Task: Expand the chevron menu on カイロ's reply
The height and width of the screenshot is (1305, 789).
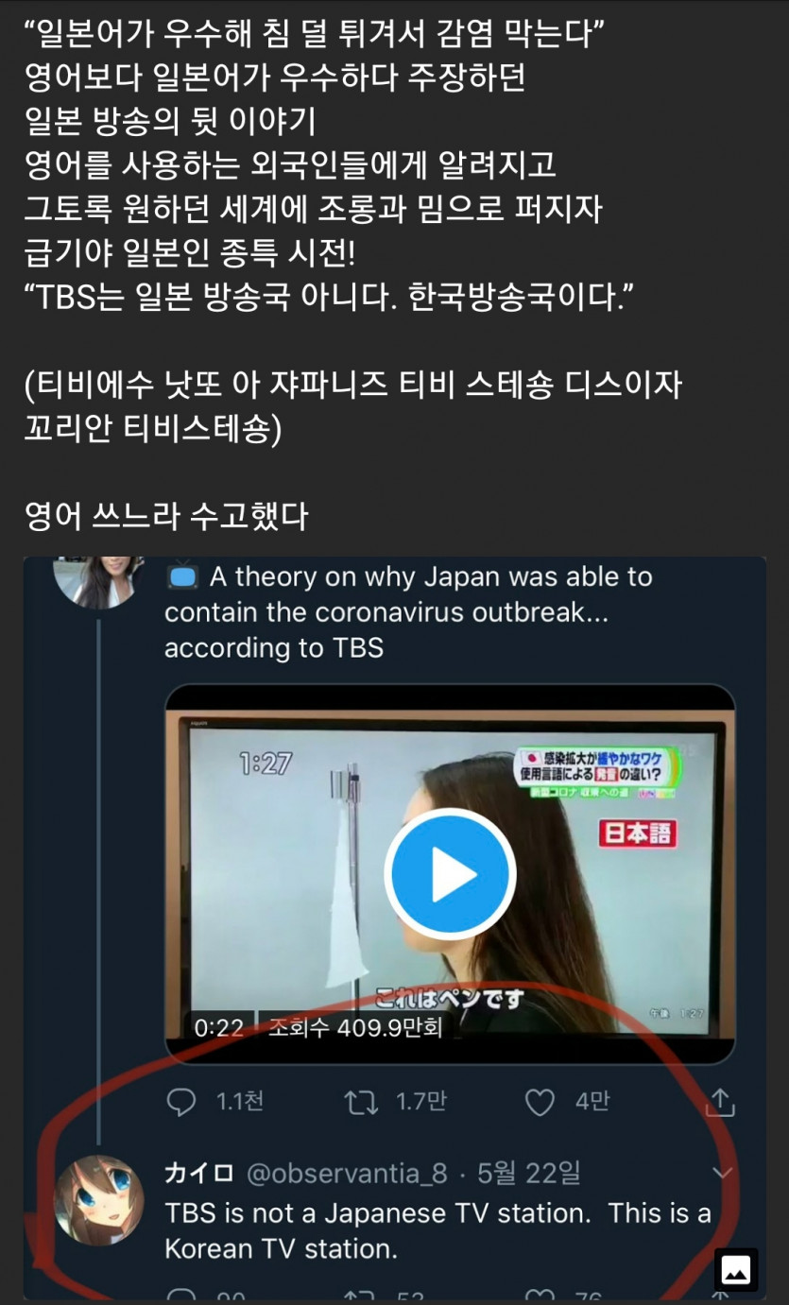Action: click(722, 1174)
